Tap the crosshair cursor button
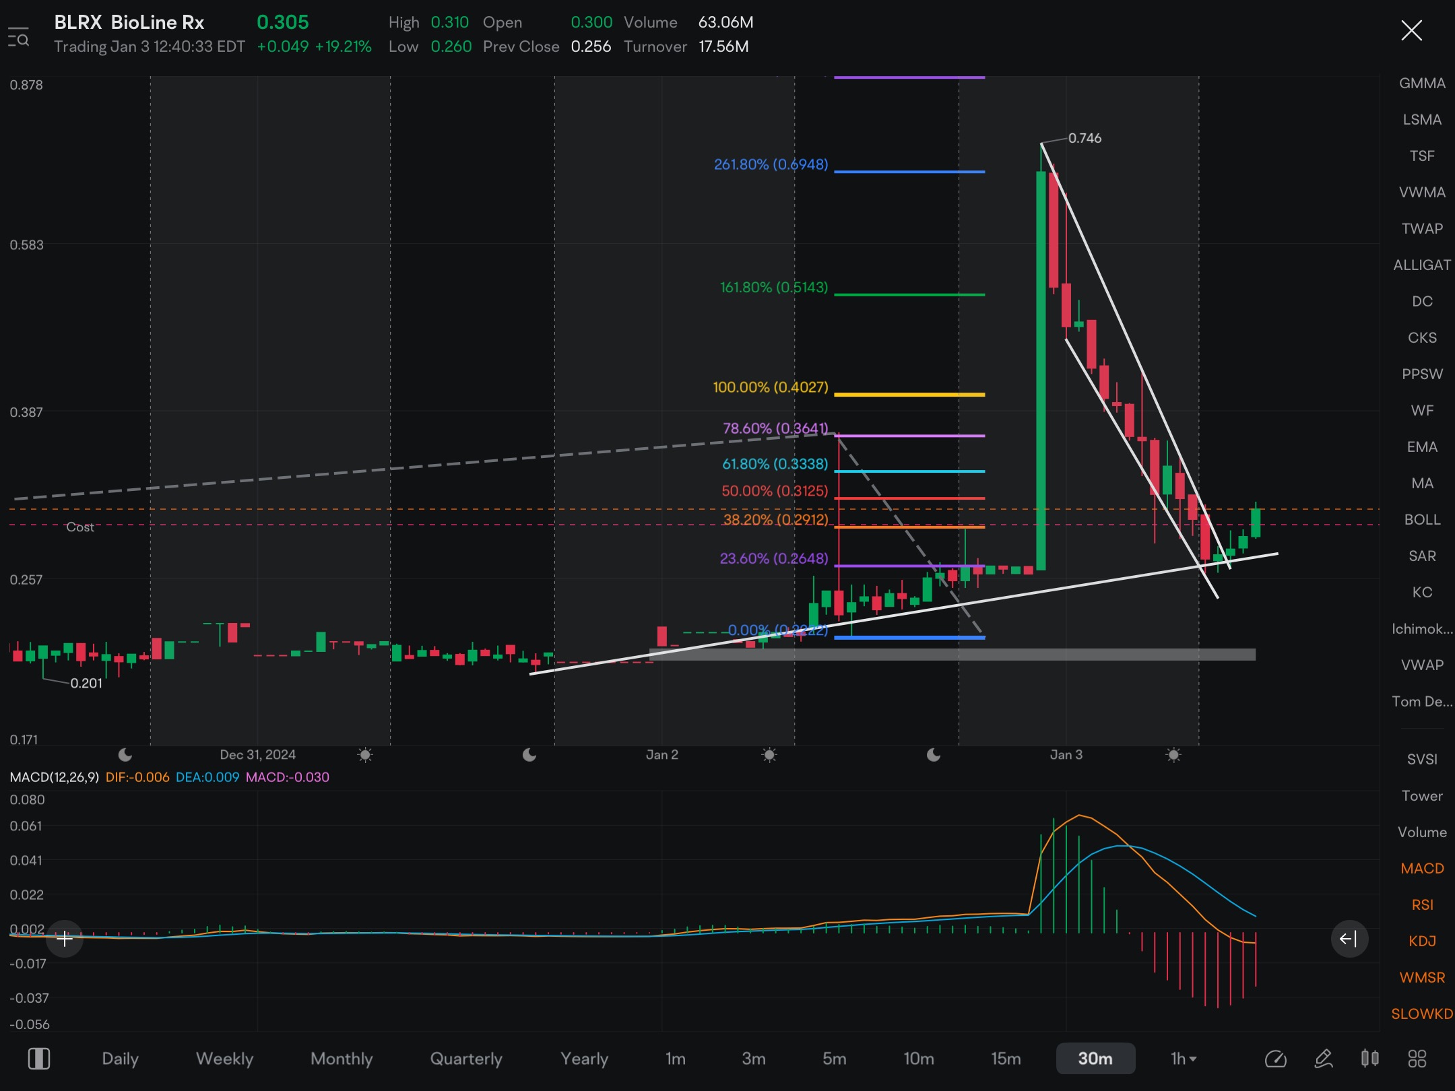 pyautogui.click(x=65, y=938)
